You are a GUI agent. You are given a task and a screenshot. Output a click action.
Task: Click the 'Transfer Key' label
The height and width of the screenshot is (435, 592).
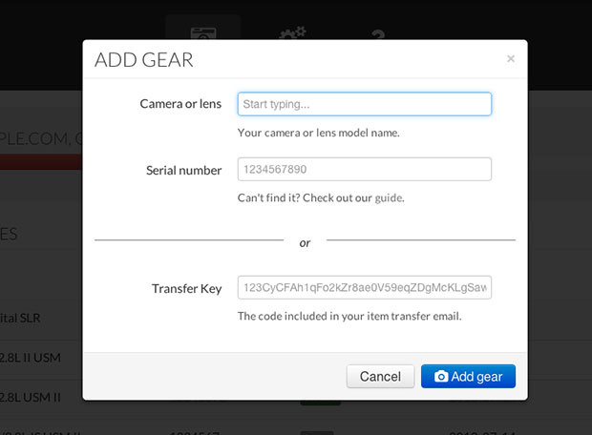coord(186,289)
